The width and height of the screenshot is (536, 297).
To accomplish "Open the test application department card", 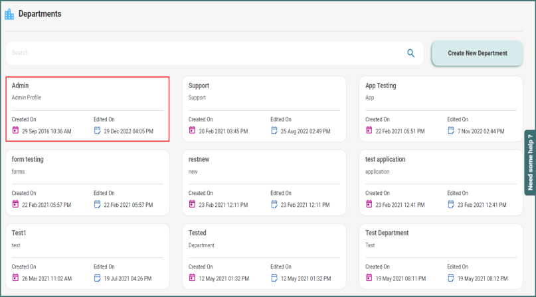I will pos(441,182).
